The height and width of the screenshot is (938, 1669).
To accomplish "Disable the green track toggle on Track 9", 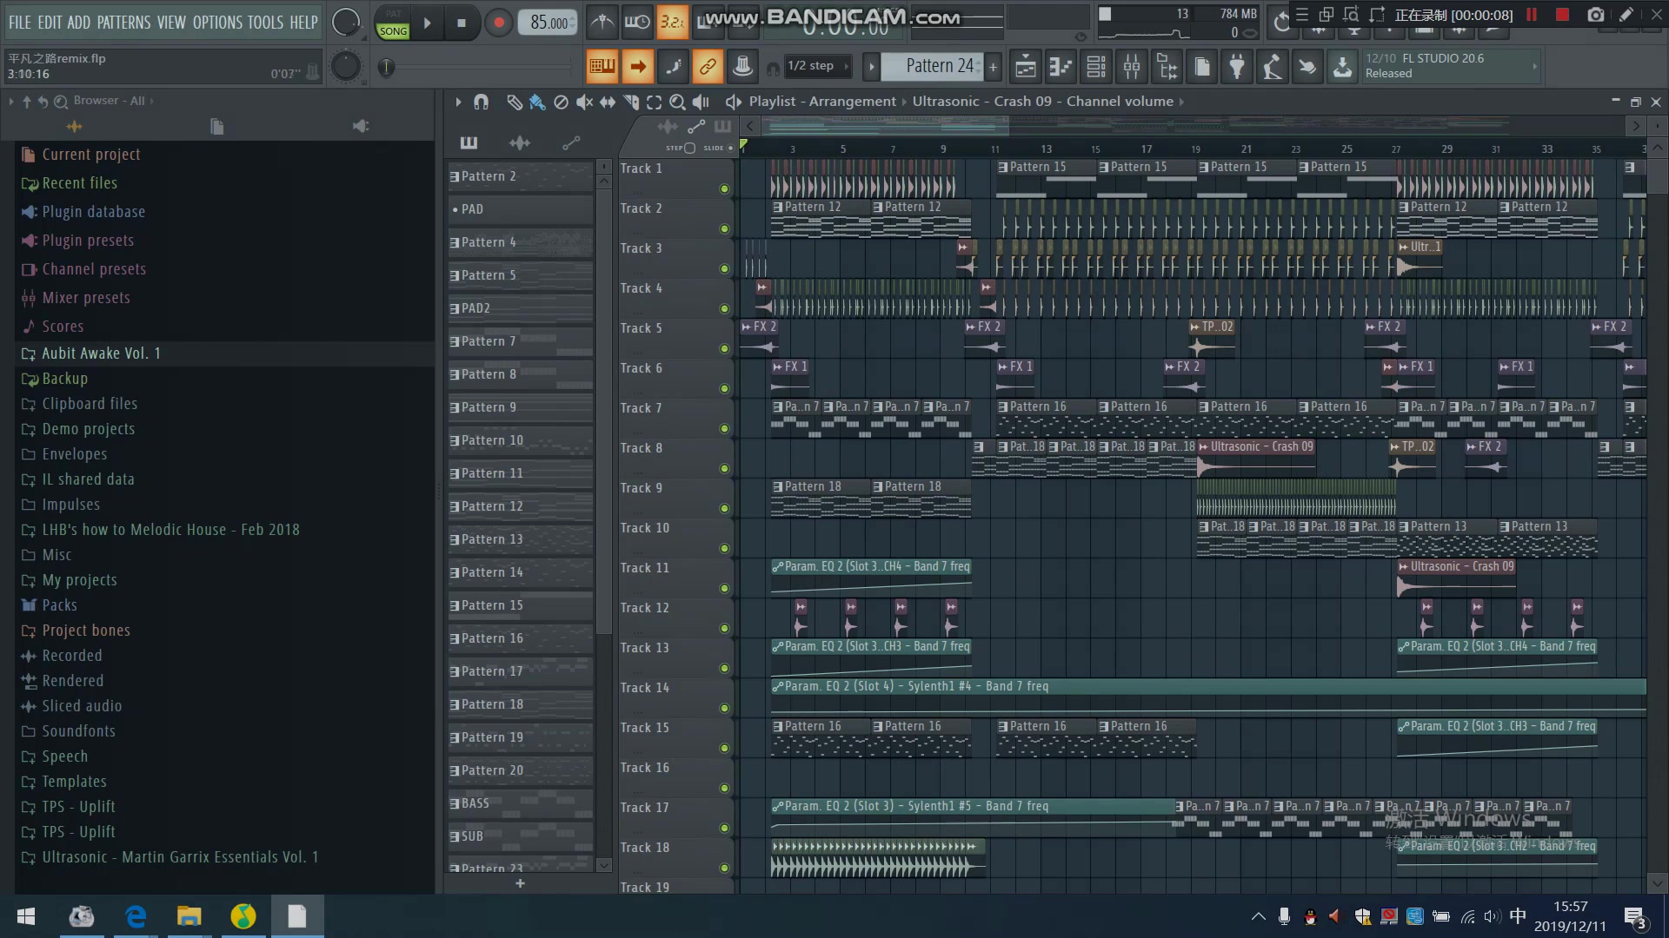I will (724, 507).
